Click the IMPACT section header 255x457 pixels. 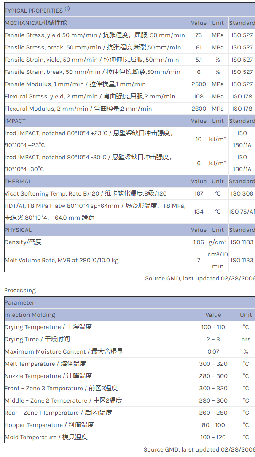(15, 121)
